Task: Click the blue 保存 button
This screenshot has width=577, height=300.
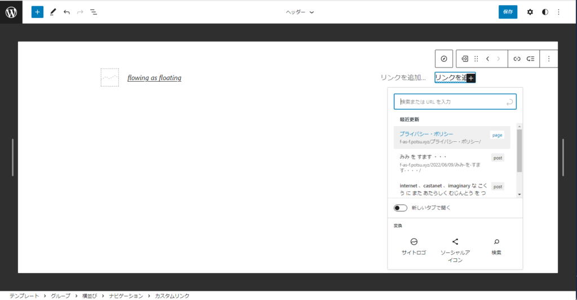Action: click(508, 12)
